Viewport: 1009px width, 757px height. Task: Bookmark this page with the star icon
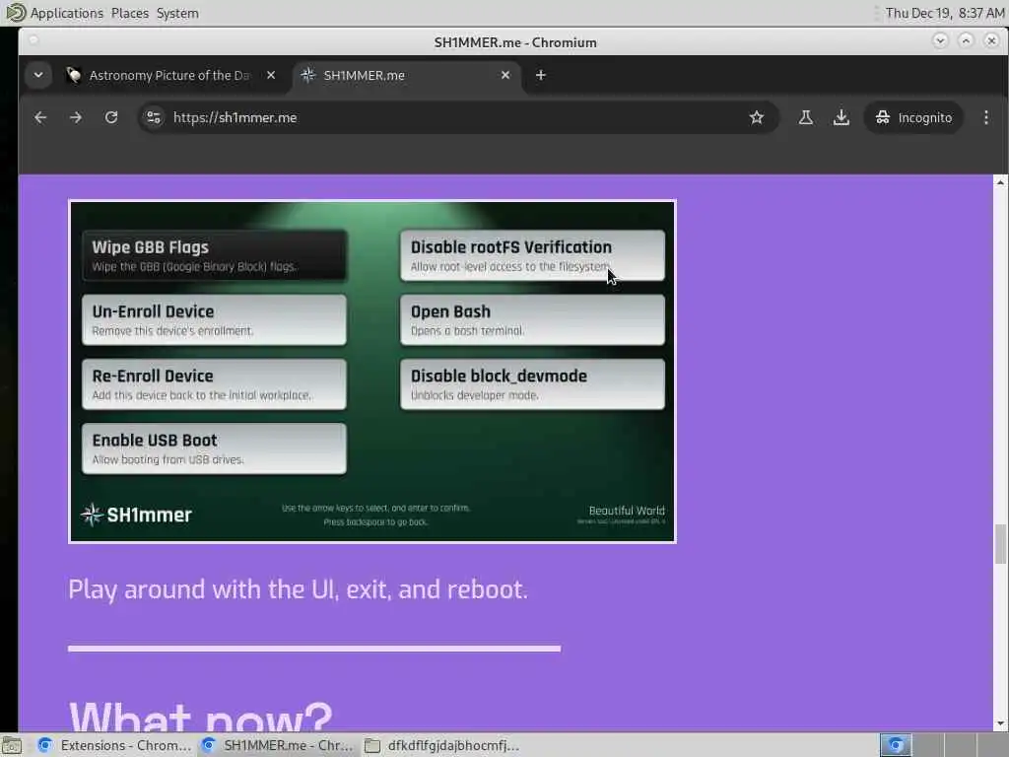[x=757, y=118]
